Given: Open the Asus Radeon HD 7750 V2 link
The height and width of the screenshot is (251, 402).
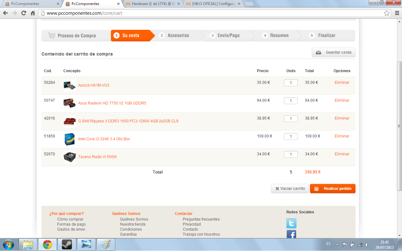Looking at the screenshot, I should pyautogui.click(x=112, y=103).
